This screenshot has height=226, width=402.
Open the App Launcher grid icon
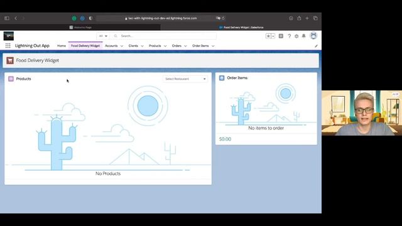click(x=8, y=46)
